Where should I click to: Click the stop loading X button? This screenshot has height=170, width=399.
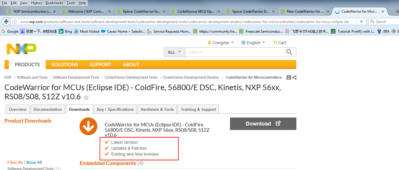tap(361, 22)
